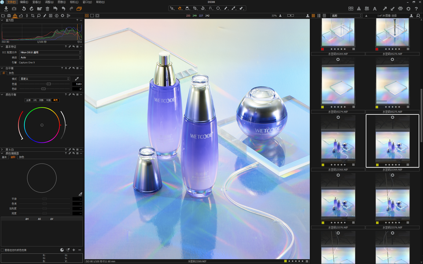
Task: Pick white balance with the eyedropper
Action: (x=77, y=79)
